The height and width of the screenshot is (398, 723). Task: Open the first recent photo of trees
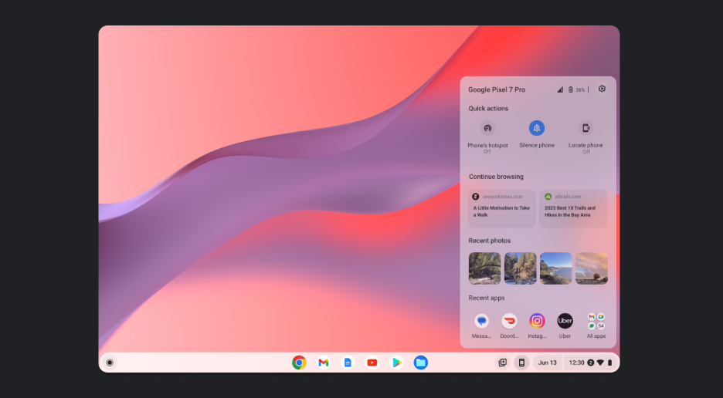tap(484, 268)
